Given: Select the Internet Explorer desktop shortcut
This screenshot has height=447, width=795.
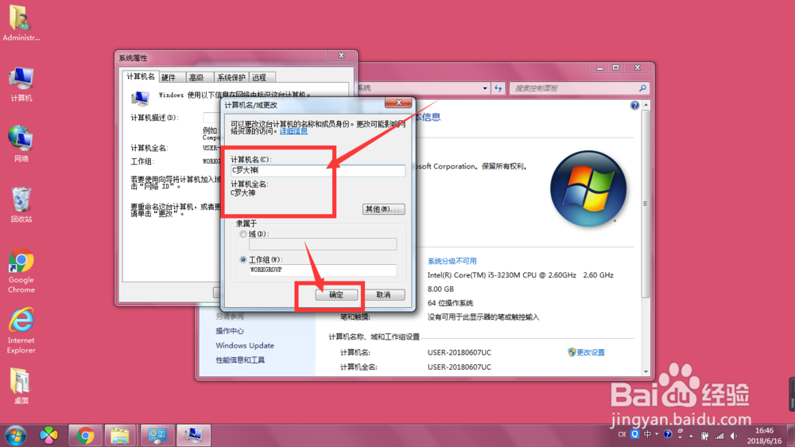Looking at the screenshot, I should pyautogui.click(x=21, y=330).
